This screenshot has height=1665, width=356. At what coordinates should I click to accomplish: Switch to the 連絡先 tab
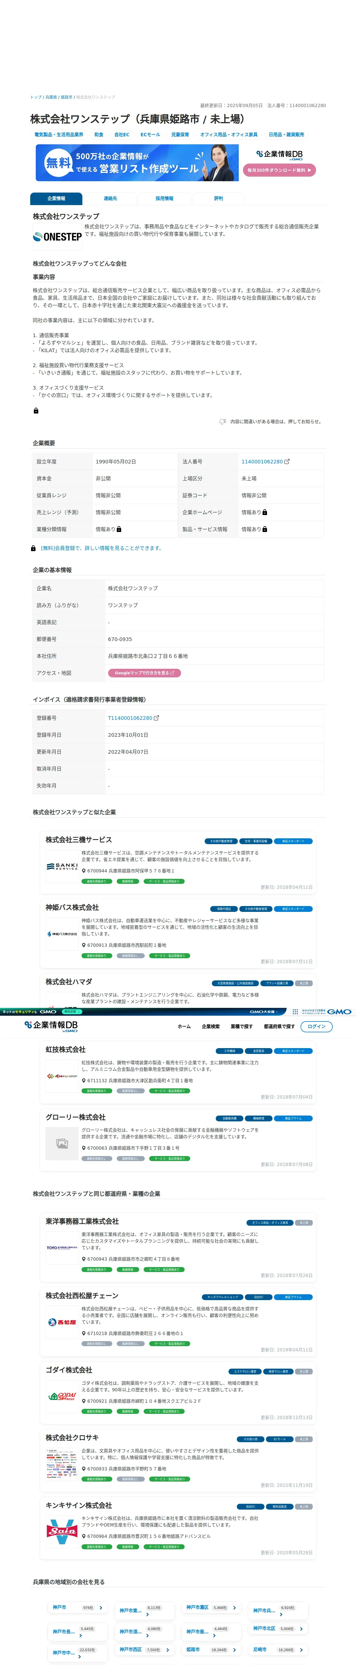[110, 198]
